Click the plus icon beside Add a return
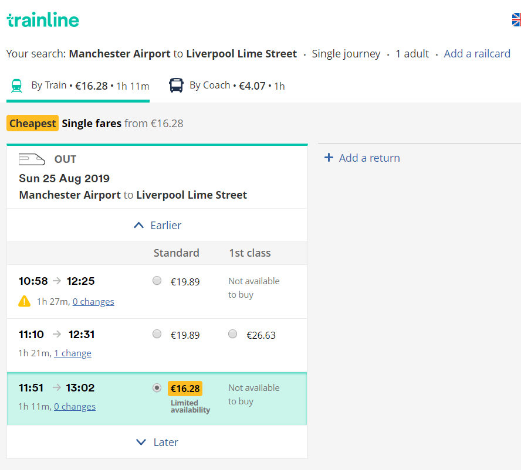Screen dimensions: 521x470 pyautogui.click(x=329, y=157)
